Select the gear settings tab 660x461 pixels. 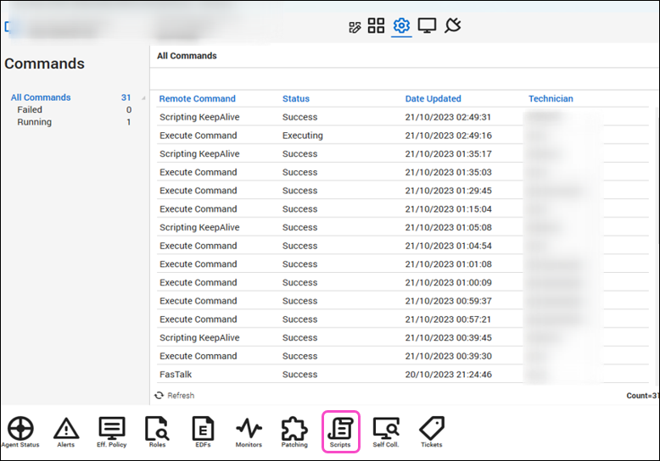(401, 26)
